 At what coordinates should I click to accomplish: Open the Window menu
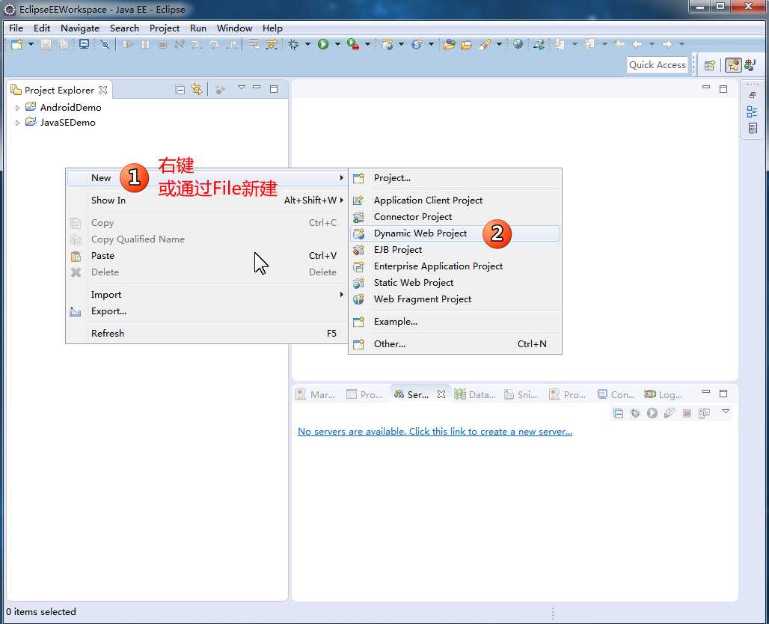(234, 28)
